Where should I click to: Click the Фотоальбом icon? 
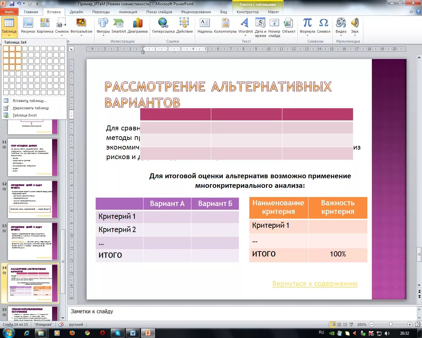81,27
